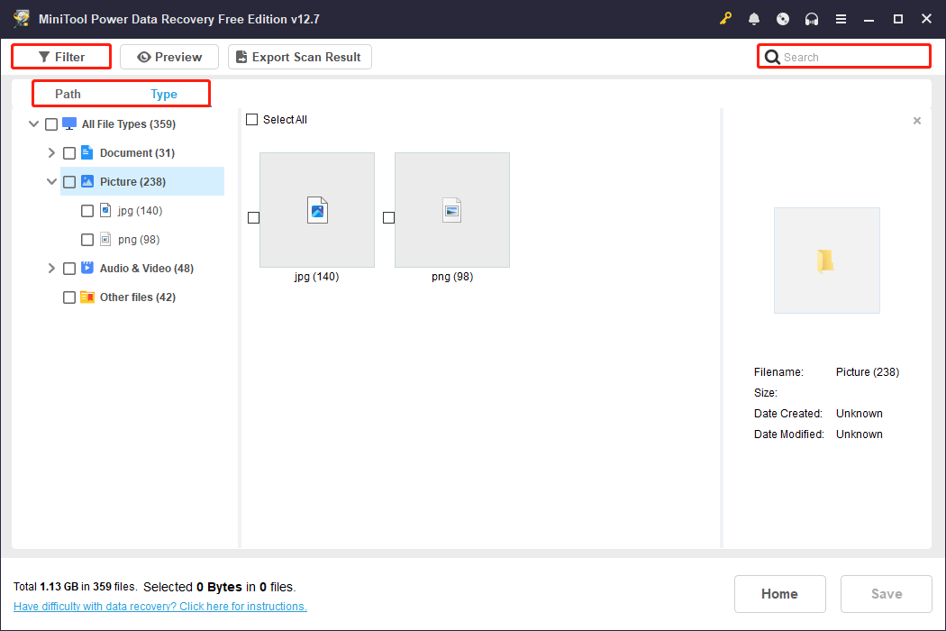The width and height of the screenshot is (946, 631).
Task: Enable the jpg (140) checkbox
Action: [86, 210]
